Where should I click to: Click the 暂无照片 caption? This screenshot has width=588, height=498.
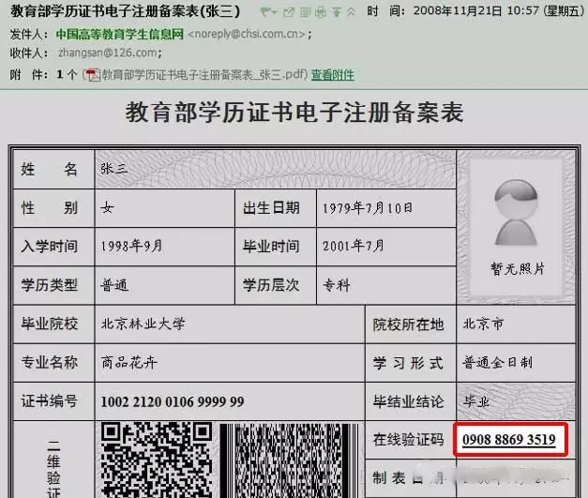coord(517,269)
